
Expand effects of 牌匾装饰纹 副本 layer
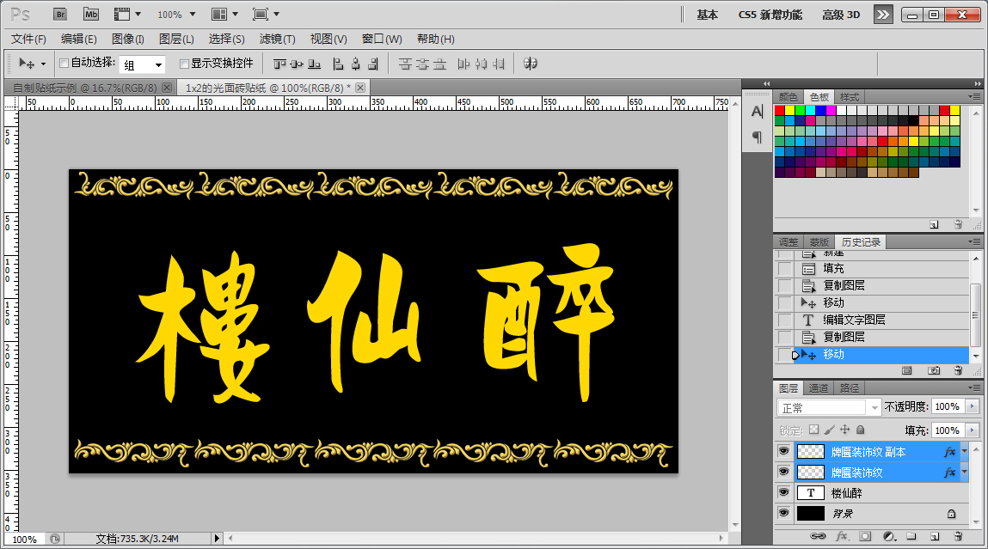click(x=964, y=451)
